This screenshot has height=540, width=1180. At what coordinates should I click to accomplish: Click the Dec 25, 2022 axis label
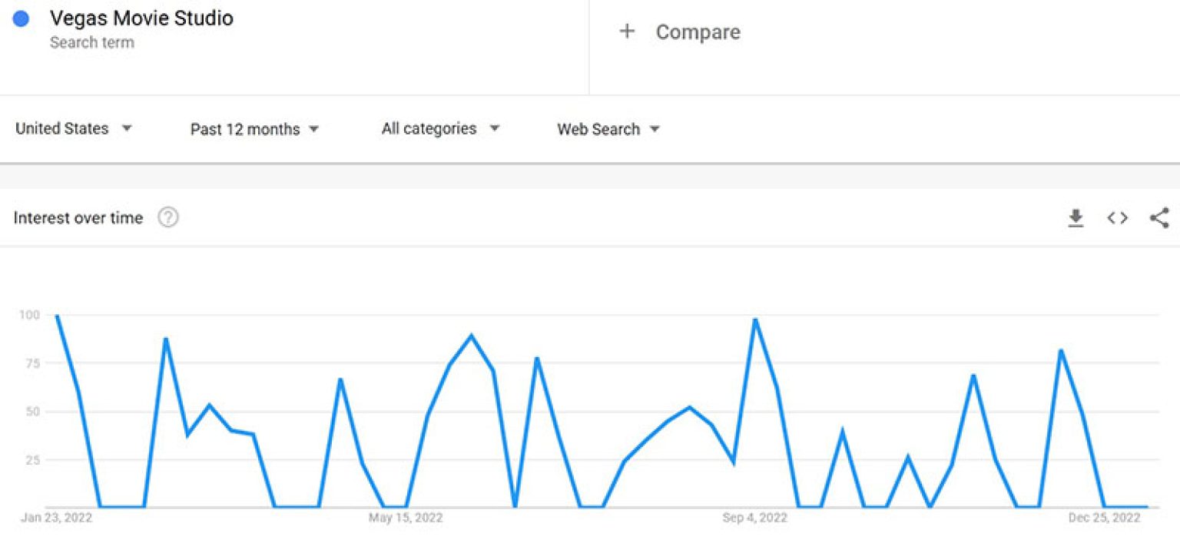pyautogui.click(x=1104, y=518)
